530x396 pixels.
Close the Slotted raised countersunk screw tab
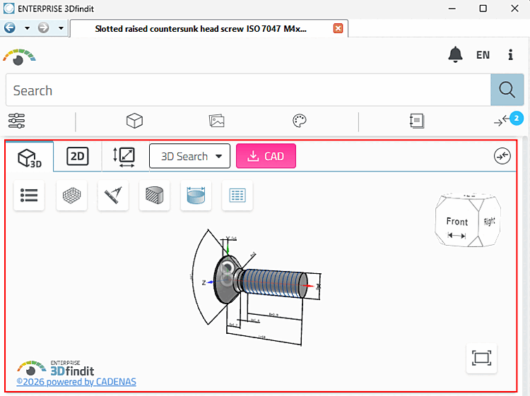point(338,28)
